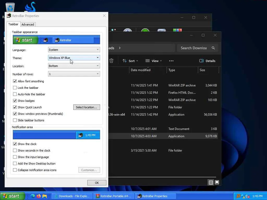Open the blue swan desktop shortcut
This screenshot has width=267, height=200.
[x=30, y=7]
